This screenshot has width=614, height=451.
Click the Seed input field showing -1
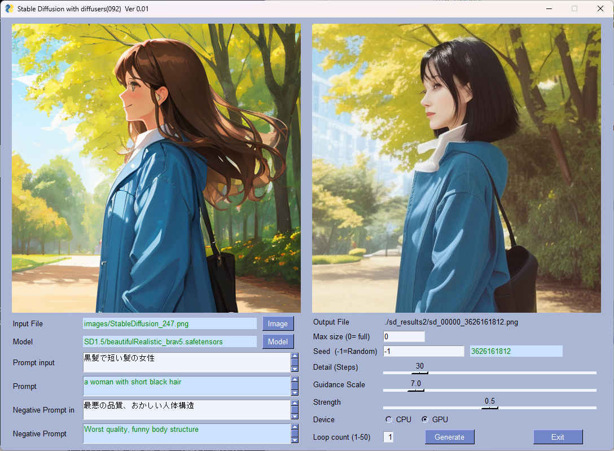tap(423, 351)
